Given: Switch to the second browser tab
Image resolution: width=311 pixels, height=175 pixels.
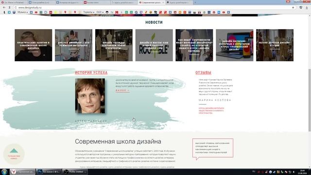Looking at the screenshot, I should 41,2.
